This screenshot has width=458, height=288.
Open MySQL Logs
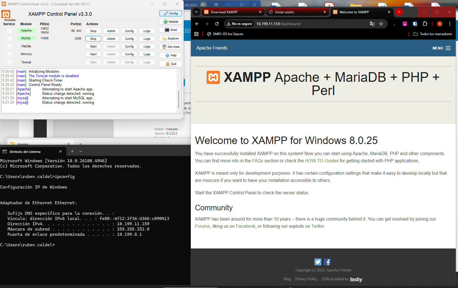(147, 39)
